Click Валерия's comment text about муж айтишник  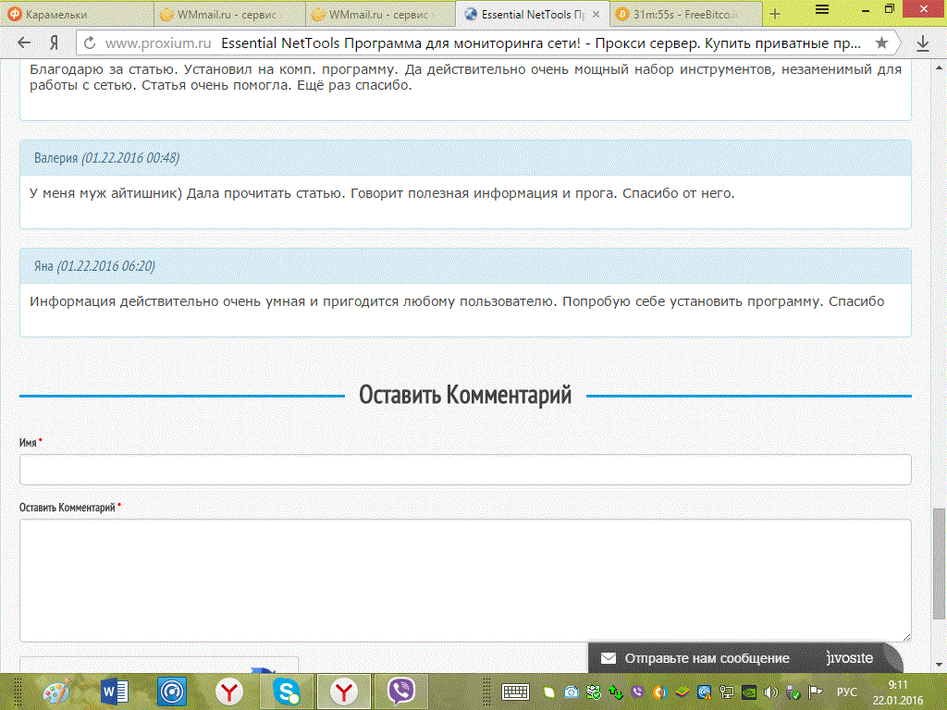pyautogui.click(x=382, y=193)
